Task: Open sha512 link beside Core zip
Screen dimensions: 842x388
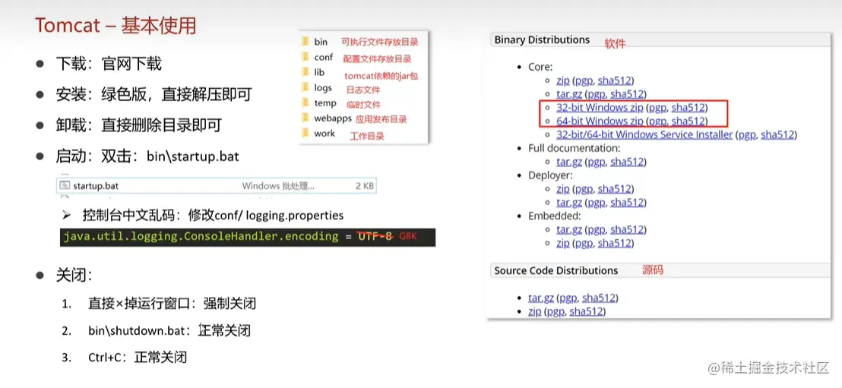Action: tap(614, 80)
